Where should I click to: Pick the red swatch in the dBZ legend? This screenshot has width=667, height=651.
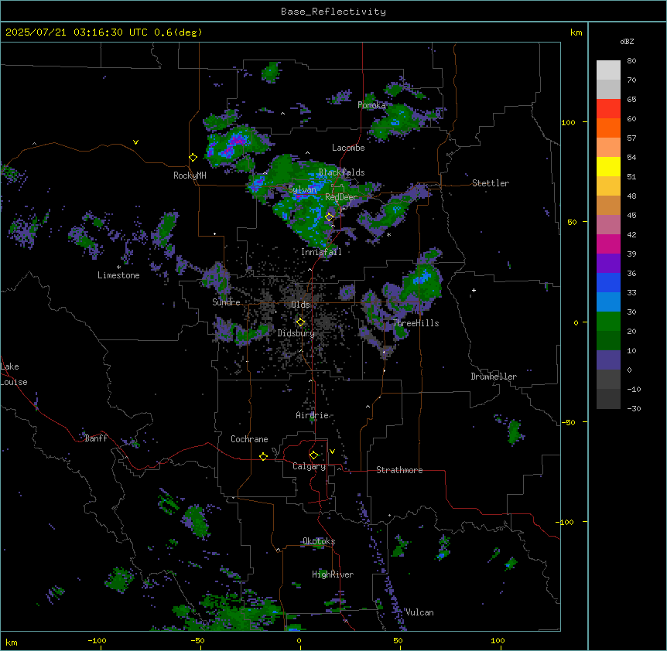(x=608, y=109)
